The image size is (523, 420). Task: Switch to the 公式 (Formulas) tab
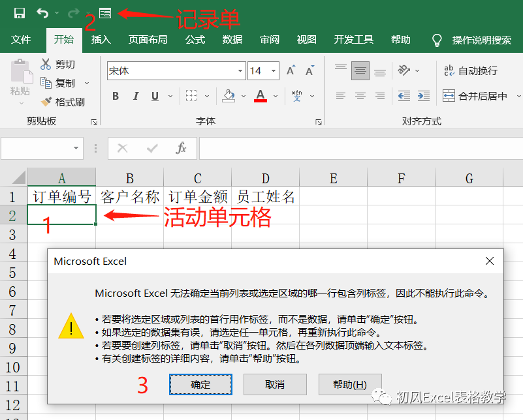(195, 40)
